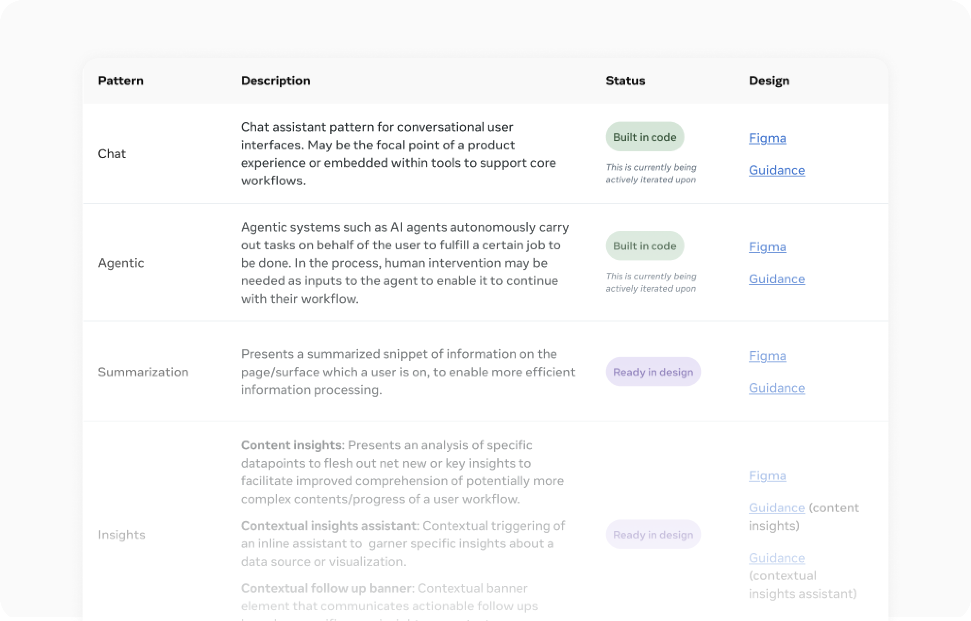
Task: Click the Description column header
Action: [x=275, y=81]
